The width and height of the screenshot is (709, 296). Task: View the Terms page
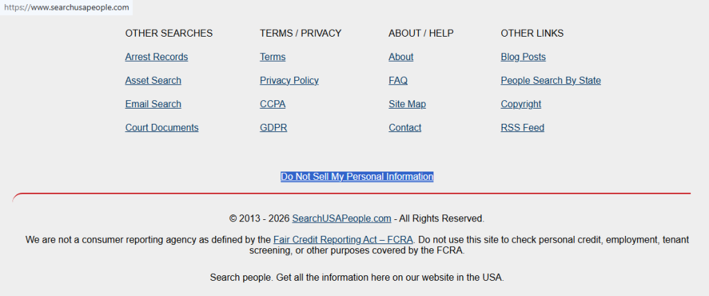point(273,57)
